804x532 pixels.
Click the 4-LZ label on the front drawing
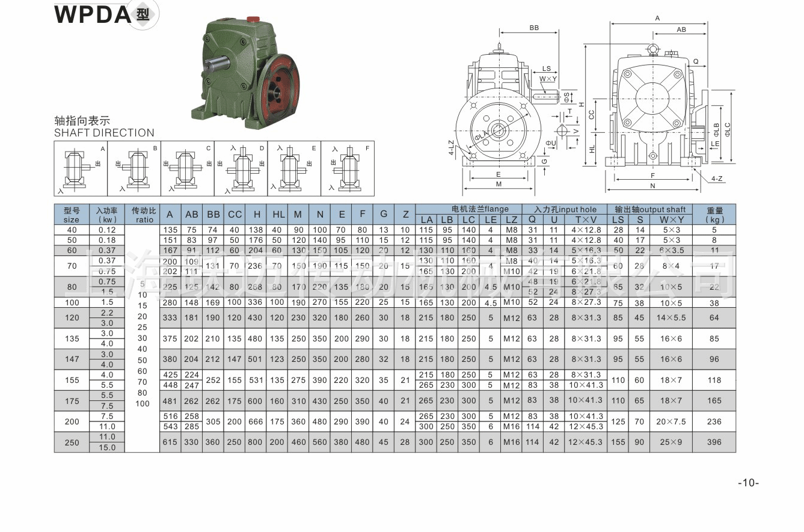point(451,148)
